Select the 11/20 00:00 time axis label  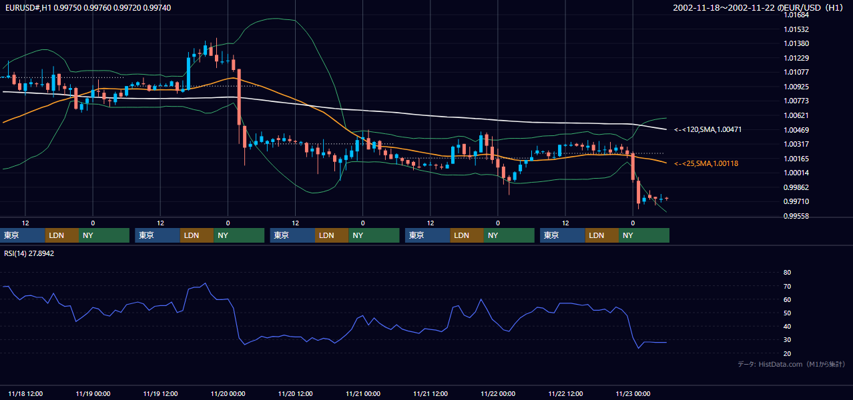pyautogui.click(x=228, y=393)
